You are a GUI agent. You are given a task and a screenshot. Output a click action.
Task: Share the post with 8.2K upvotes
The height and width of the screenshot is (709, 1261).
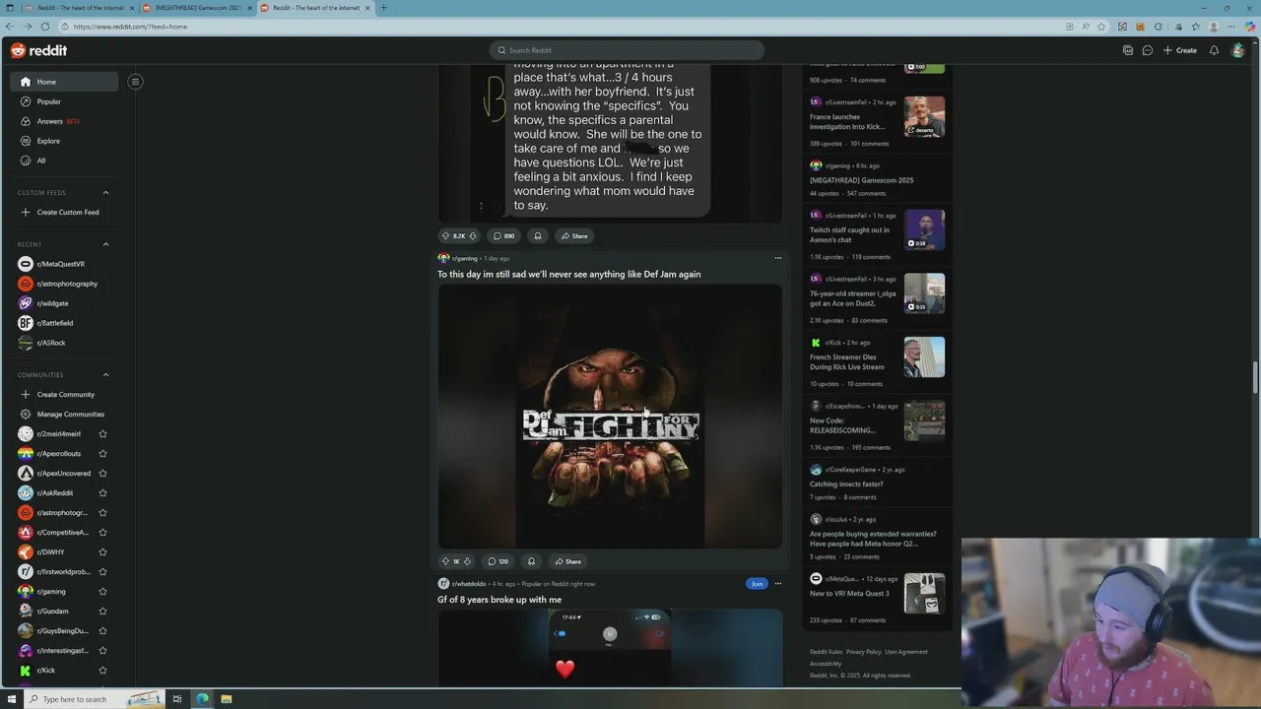coord(573,235)
